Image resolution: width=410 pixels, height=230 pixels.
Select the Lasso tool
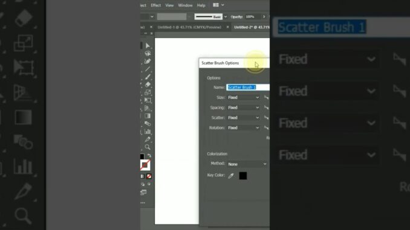148,54
